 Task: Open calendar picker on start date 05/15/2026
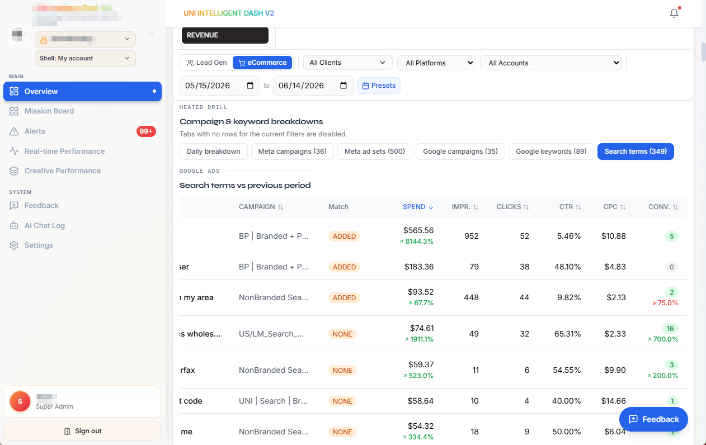point(250,86)
